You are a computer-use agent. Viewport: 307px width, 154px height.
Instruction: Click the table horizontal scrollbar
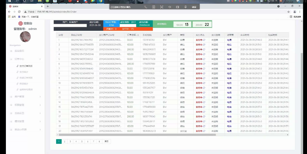(x=137, y=135)
